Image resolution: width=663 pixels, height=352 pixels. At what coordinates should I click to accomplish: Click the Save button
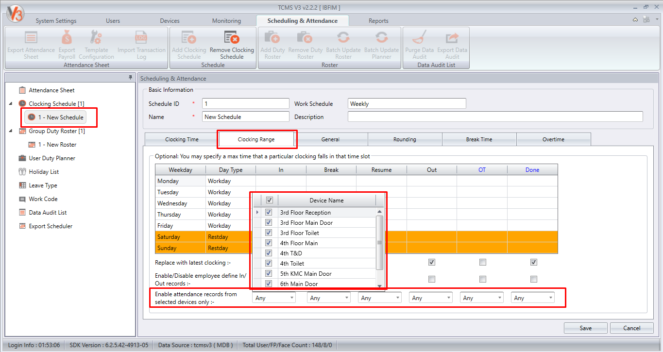coord(585,328)
